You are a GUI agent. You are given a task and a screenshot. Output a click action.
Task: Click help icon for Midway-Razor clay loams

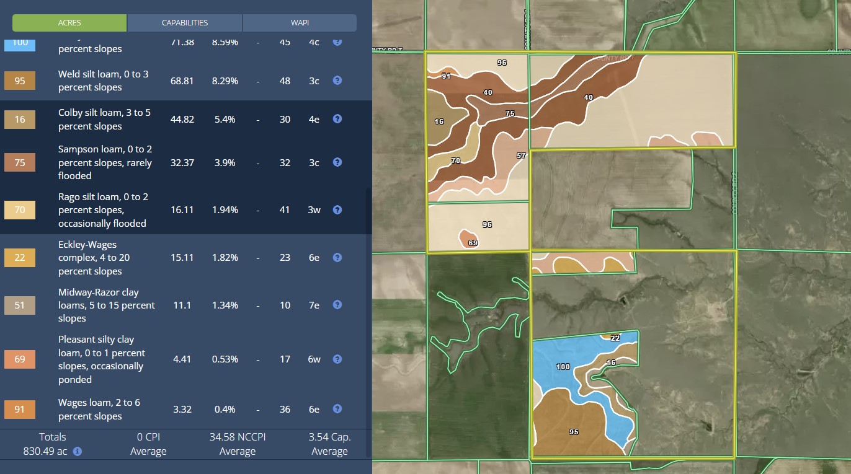(x=337, y=305)
